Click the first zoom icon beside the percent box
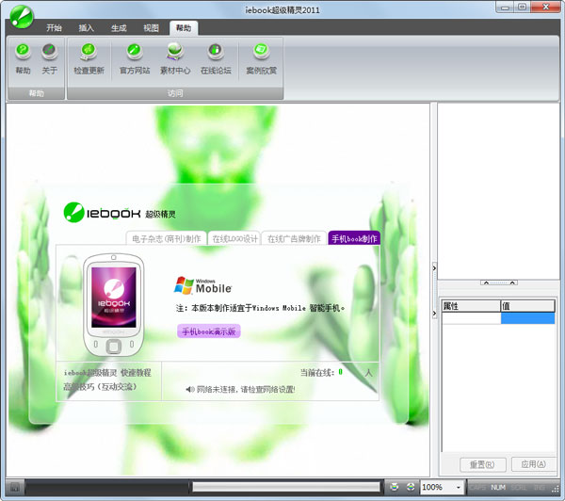Viewport: 565px width, 501px height. point(395,487)
